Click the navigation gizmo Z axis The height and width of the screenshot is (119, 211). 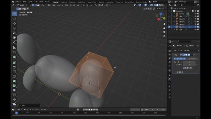(161, 14)
